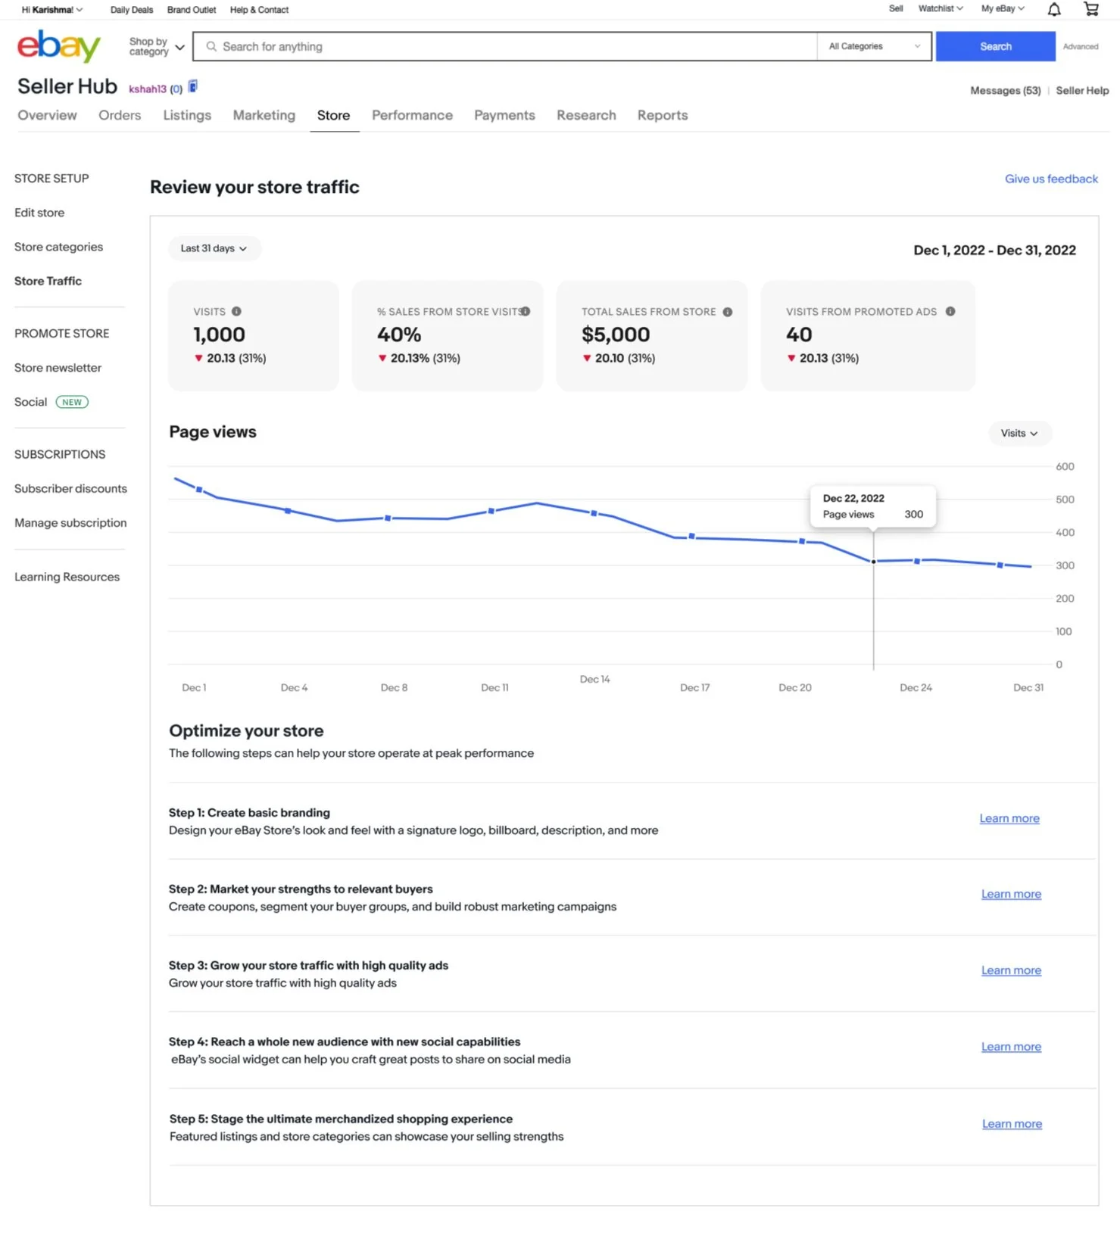The width and height of the screenshot is (1120, 1239).
Task: Open the Daily Deals link
Action: [132, 10]
